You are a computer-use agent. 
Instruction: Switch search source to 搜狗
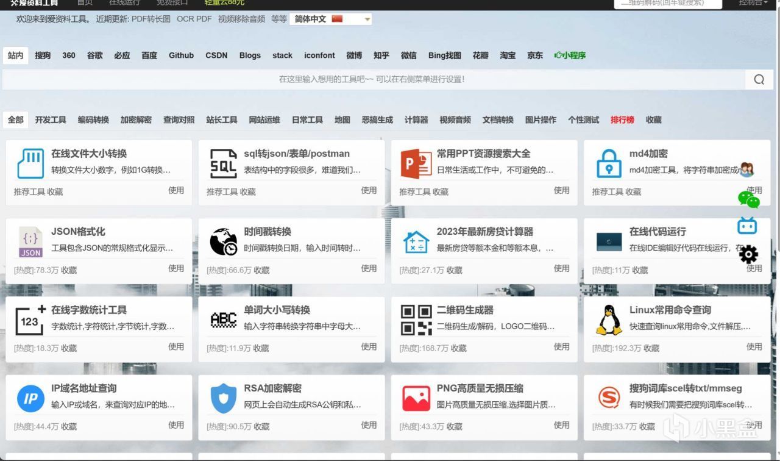tap(43, 55)
